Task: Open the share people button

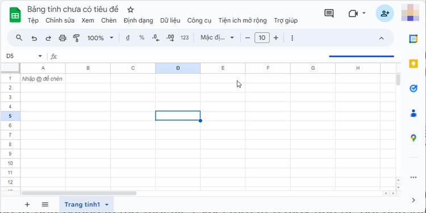Action: 385,13
